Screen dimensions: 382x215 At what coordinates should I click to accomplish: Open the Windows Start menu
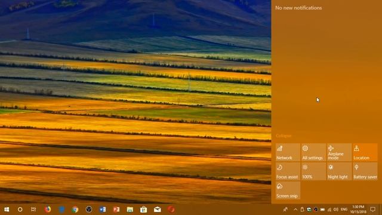[7, 210]
